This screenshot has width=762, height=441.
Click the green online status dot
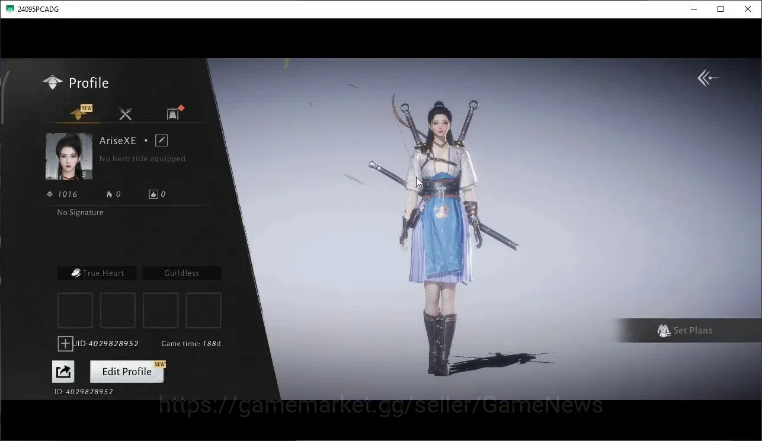pyautogui.click(x=146, y=141)
